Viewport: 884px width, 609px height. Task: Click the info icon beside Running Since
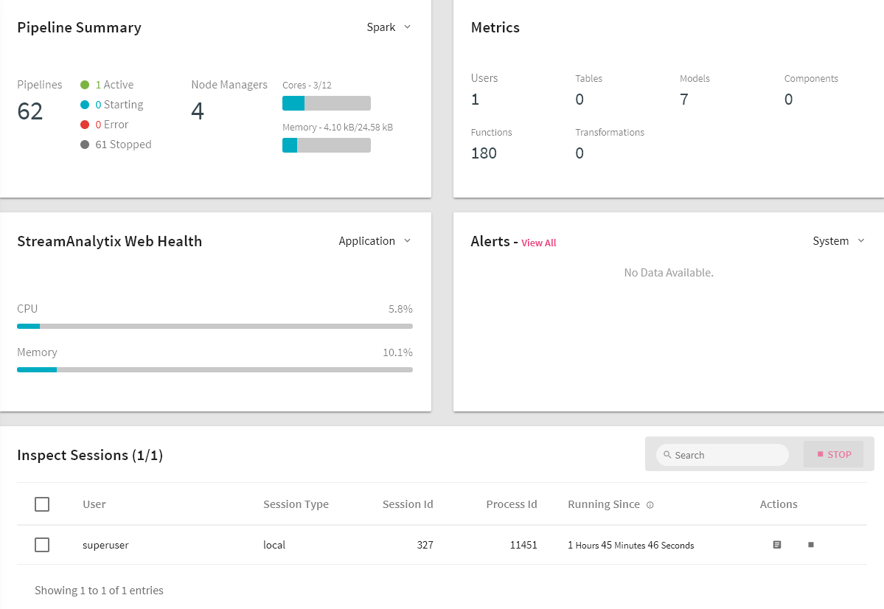(x=650, y=505)
